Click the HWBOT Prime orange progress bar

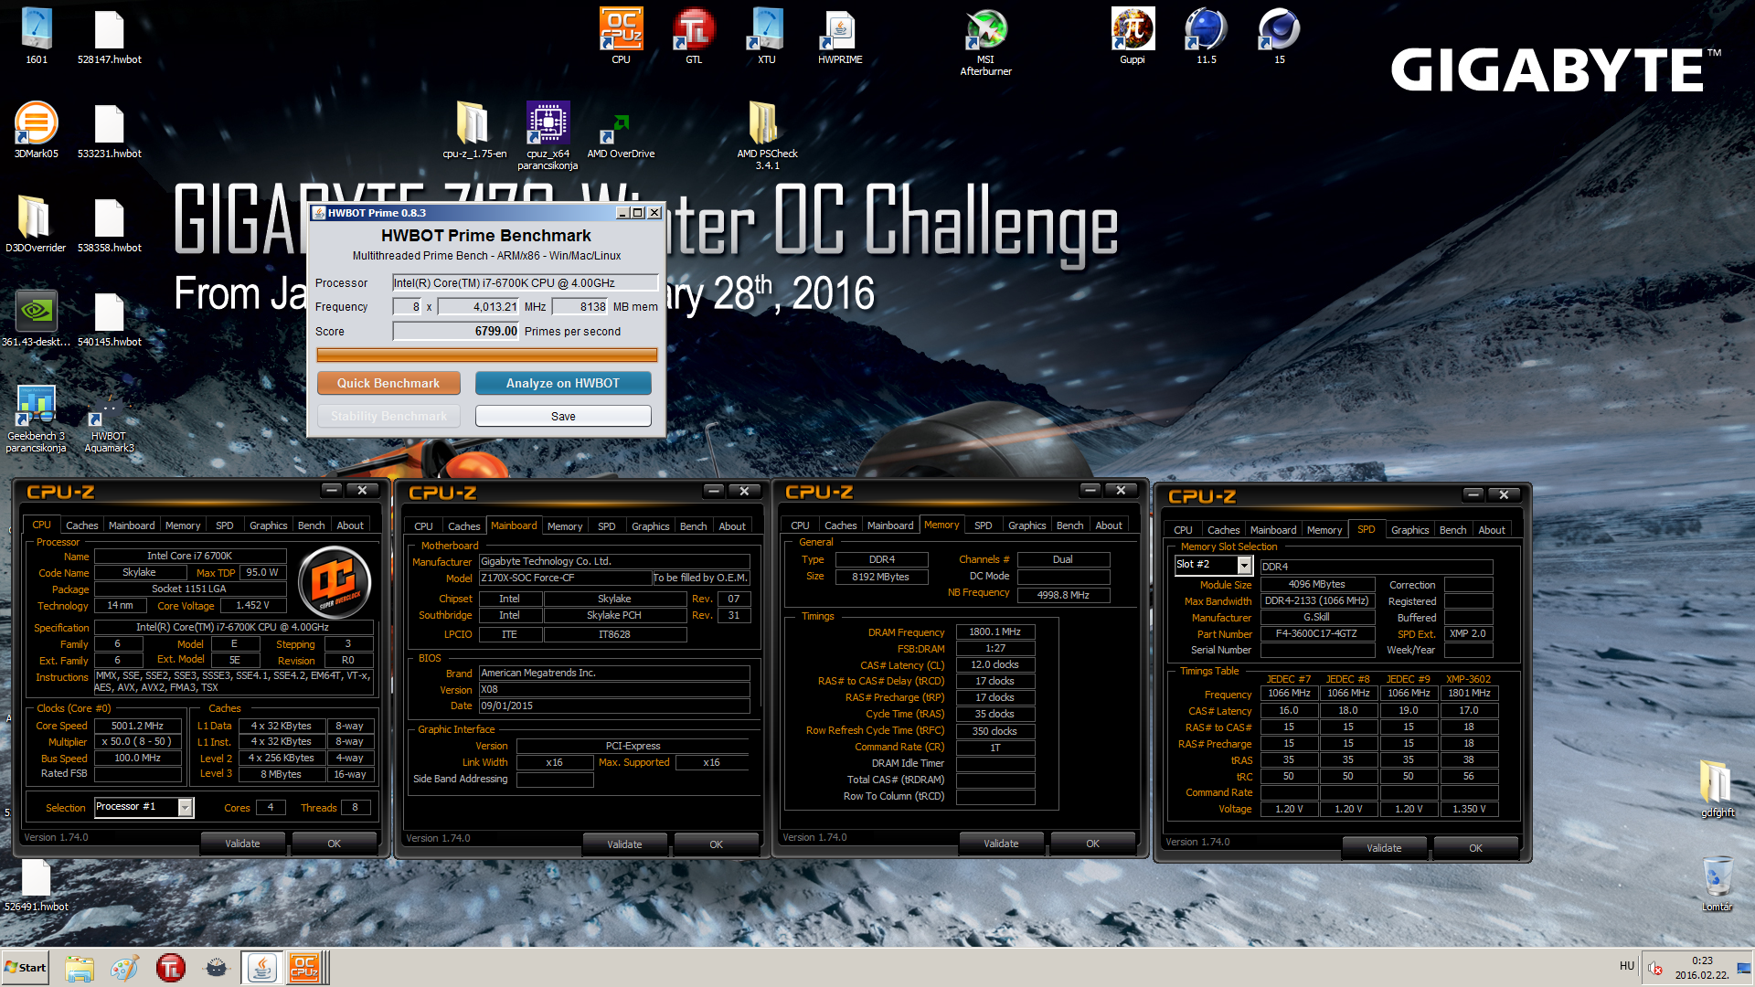coord(486,355)
